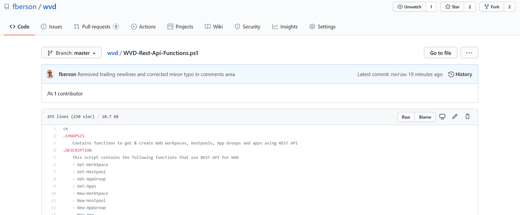Screen dimensions: 520x215
Task: Click the '- New-Hostpool' code line
Action: coord(89,201)
